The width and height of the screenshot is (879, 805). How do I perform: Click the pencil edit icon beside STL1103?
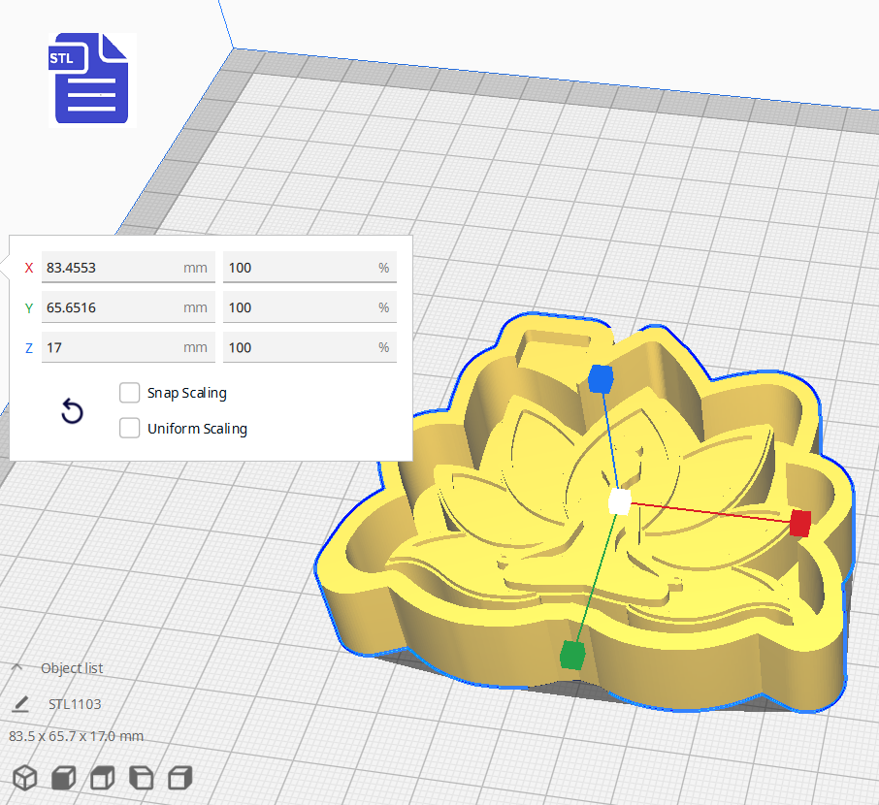pos(21,703)
